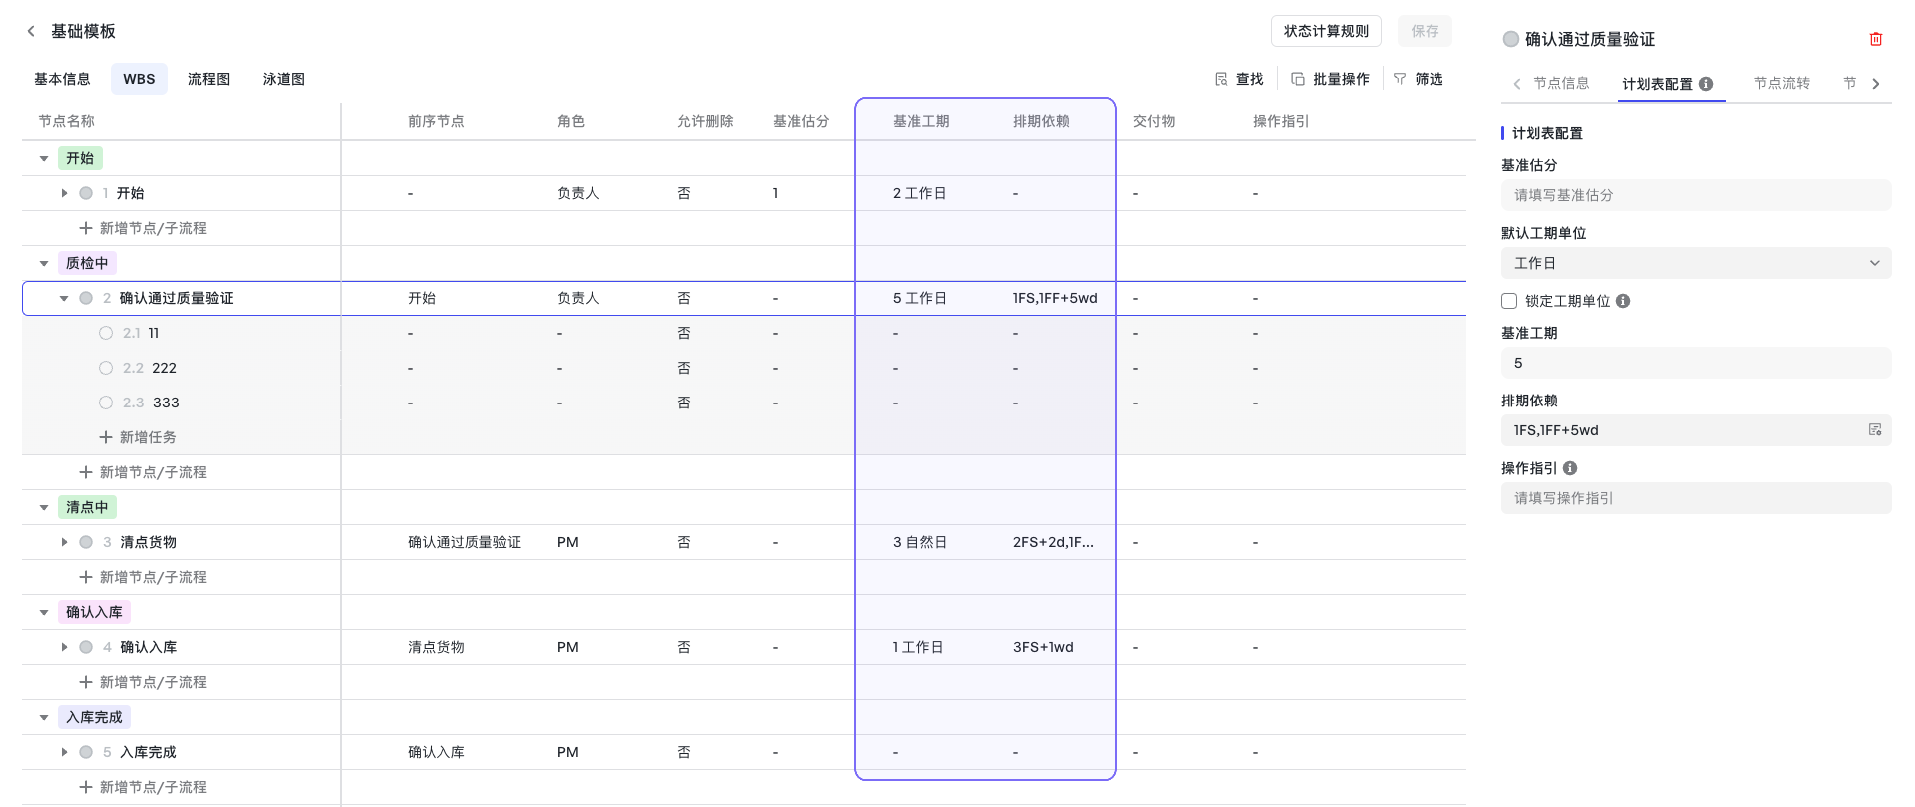Image resolution: width=1915 pixels, height=807 pixels.
Task: Click plus icon under 清点货物 row
Action: [x=85, y=577]
